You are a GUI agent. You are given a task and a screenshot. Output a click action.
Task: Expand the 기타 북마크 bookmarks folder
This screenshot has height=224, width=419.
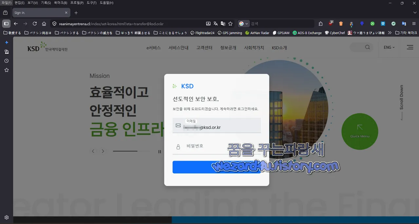point(406,33)
